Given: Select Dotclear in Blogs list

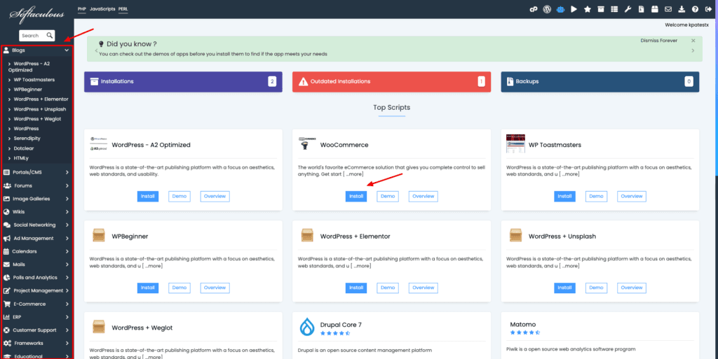Looking at the screenshot, I should pos(23,148).
